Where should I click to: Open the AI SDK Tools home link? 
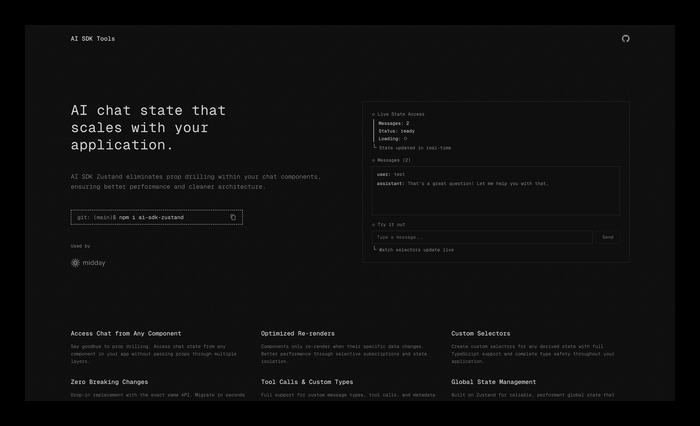coord(93,39)
